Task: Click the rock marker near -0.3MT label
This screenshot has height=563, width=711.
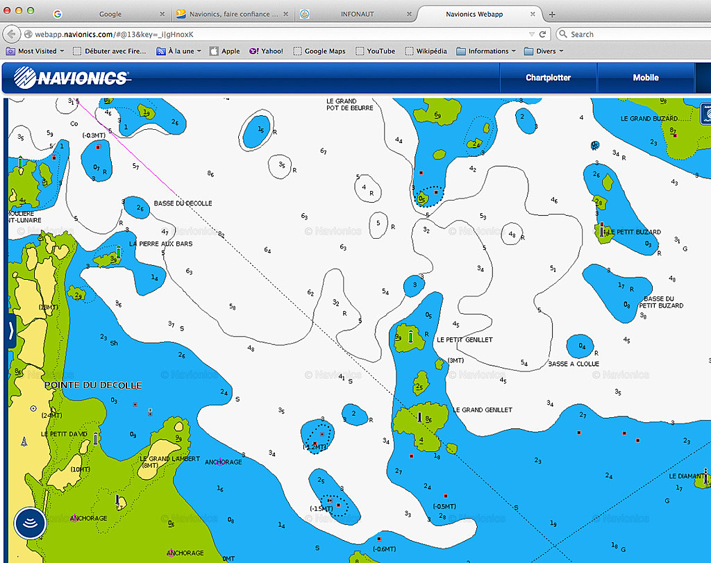Action: pyautogui.click(x=98, y=147)
